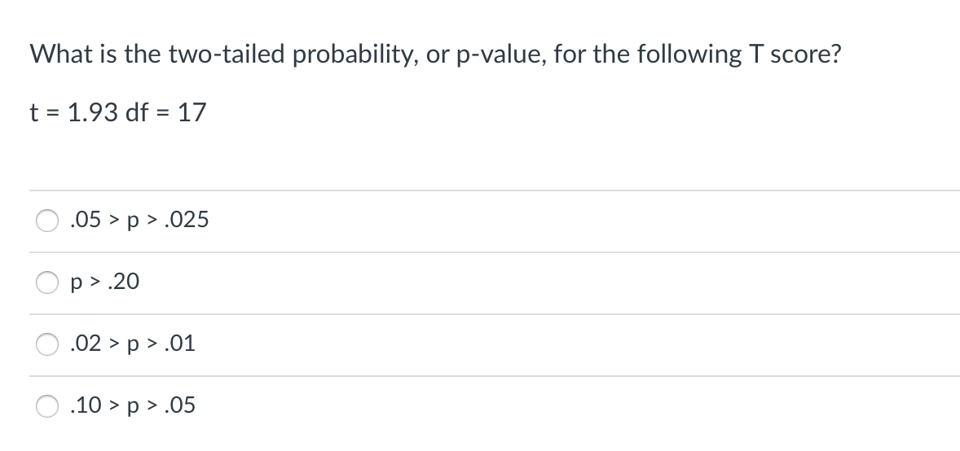Viewport: 960px width, 451px height.
Task: Click the '.10' number in the fourth option
Action: pos(86,405)
